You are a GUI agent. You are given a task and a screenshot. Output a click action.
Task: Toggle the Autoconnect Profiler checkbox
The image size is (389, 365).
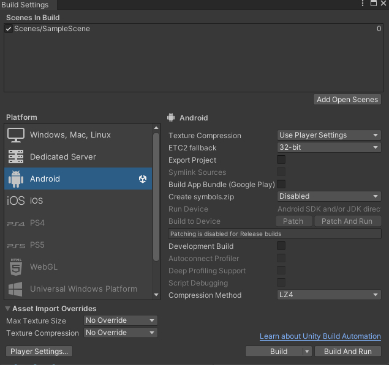[281, 258]
